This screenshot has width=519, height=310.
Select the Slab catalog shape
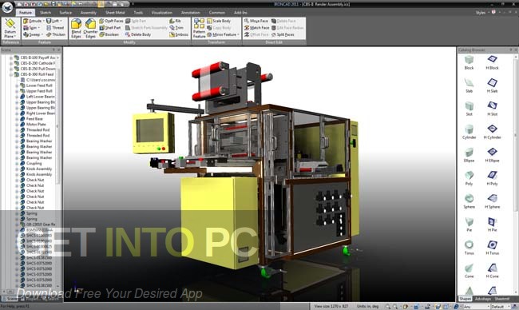pyautogui.click(x=469, y=85)
